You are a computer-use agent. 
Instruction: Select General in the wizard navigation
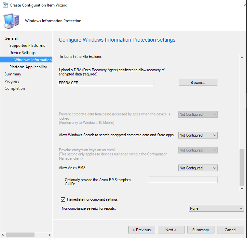11,38
